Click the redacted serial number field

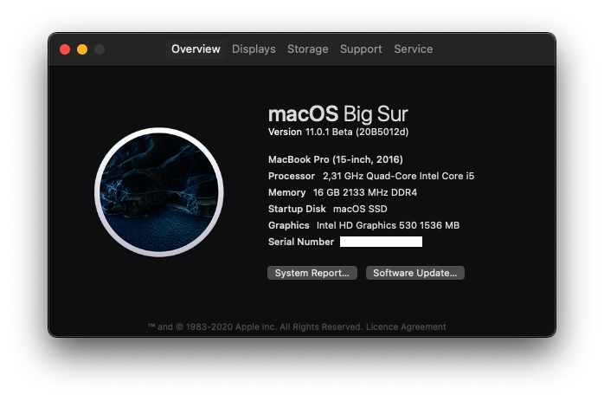tap(381, 242)
